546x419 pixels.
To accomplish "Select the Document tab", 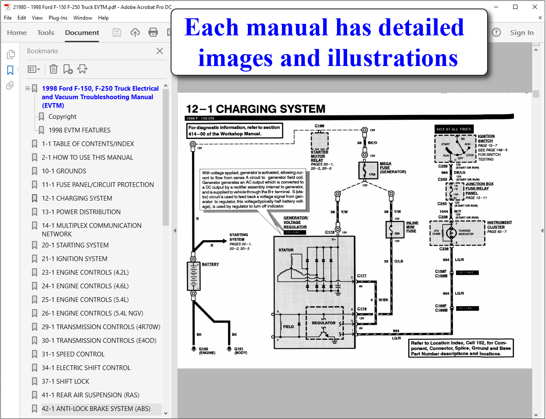I will click(x=82, y=33).
